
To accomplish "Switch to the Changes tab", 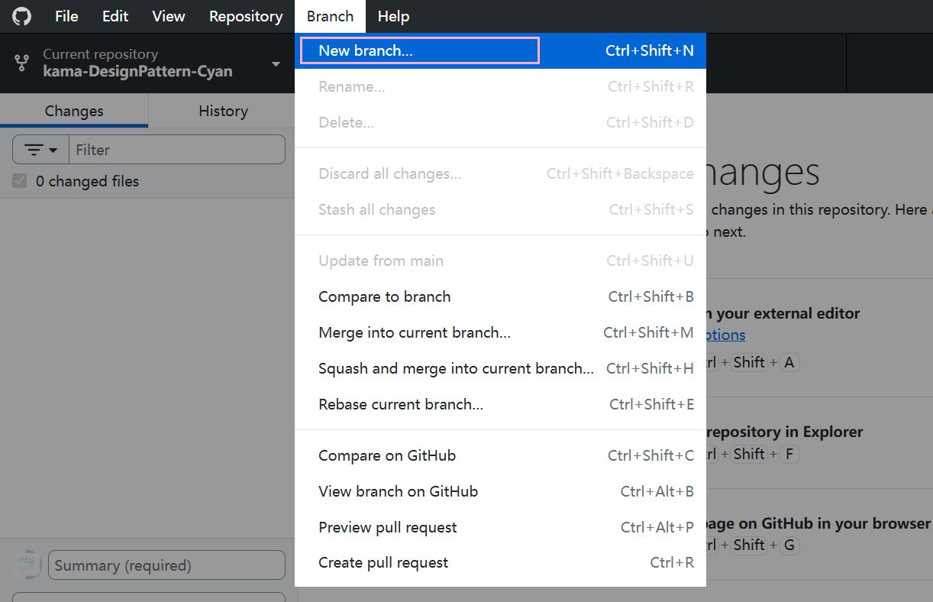I will point(74,111).
